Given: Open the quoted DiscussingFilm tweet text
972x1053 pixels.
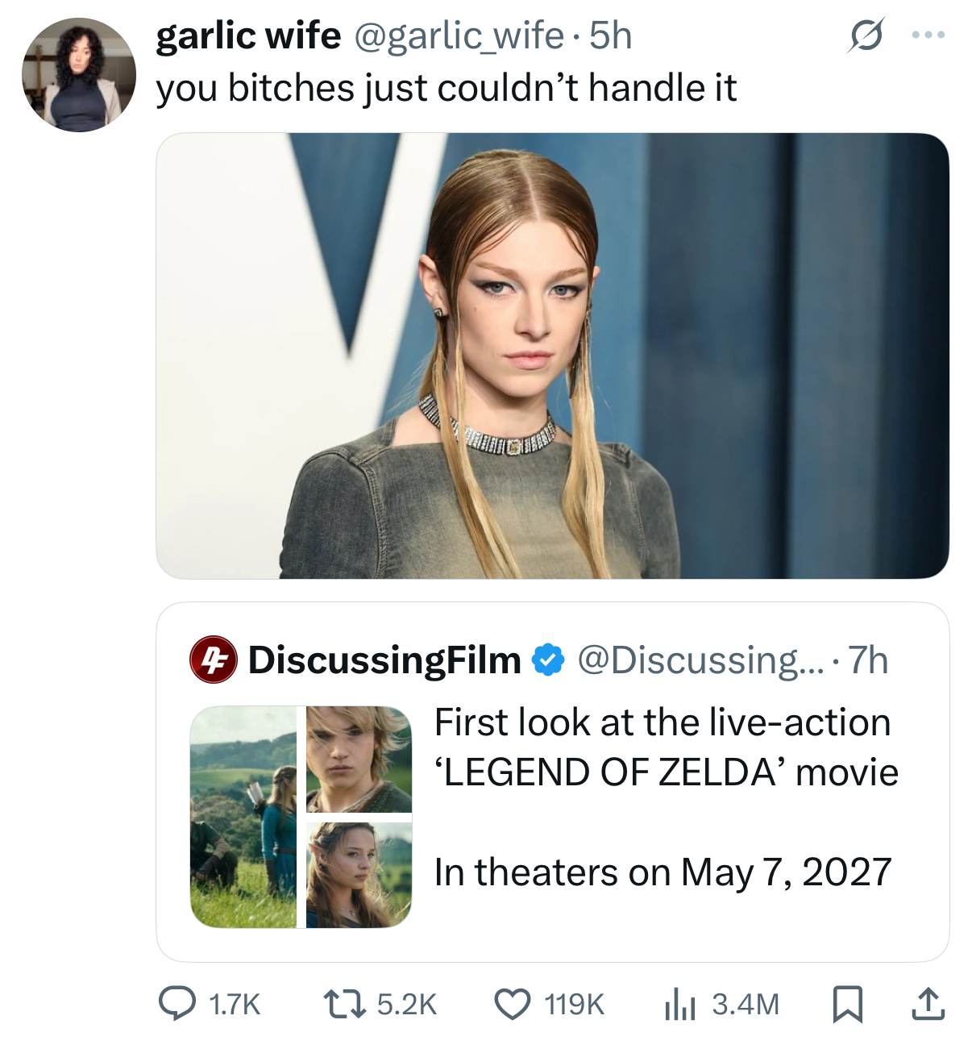Looking at the screenshot, I should [x=666, y=797].
